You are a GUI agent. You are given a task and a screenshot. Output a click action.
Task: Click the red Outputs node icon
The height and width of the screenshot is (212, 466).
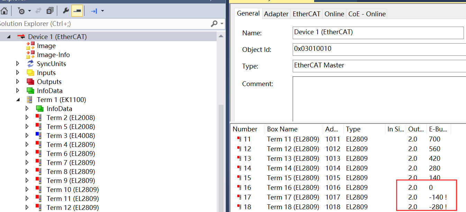point(30,82)
